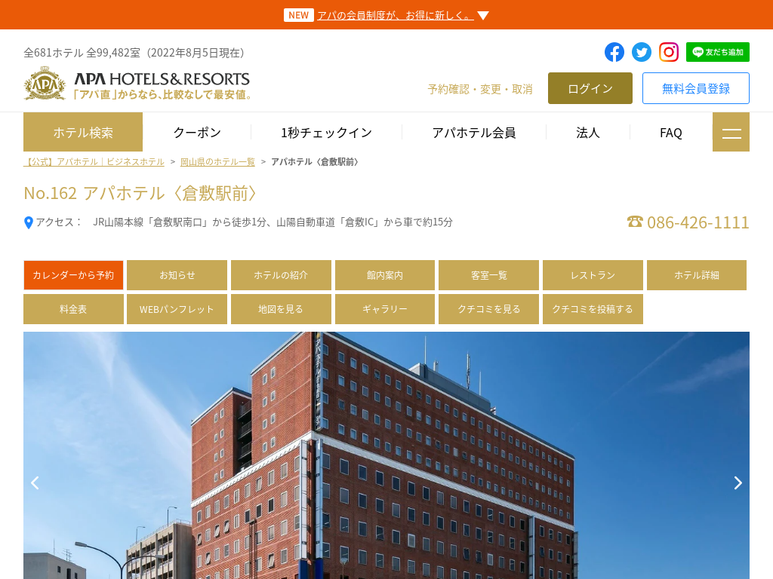This screenshot has height=579, width=773.
Task: Click the ホテル詳細 button
Action: (x=697, y=275)
